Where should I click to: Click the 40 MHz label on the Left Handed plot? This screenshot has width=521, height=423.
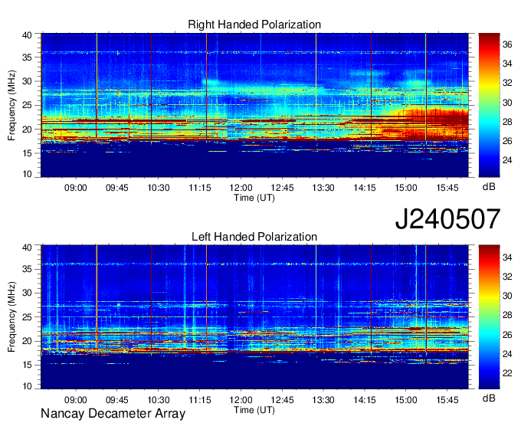[x=27, y=248]
